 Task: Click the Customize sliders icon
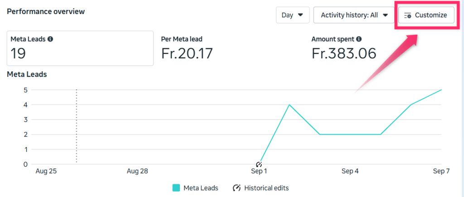point(408,15)
